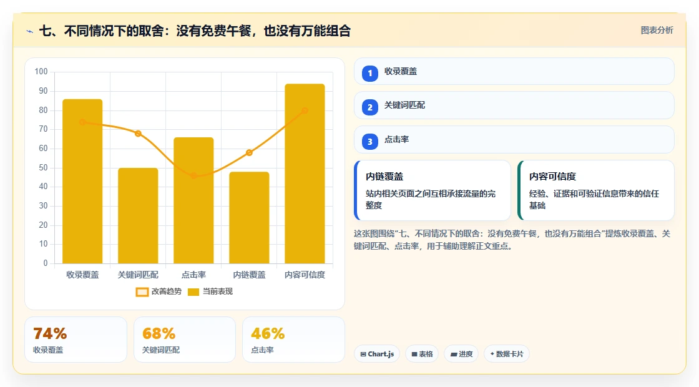Click the 46% 点击率 stat card

(293, 340)
